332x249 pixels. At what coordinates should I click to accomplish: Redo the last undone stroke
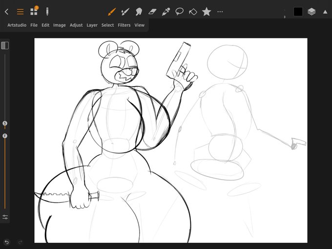coord(21,242)
